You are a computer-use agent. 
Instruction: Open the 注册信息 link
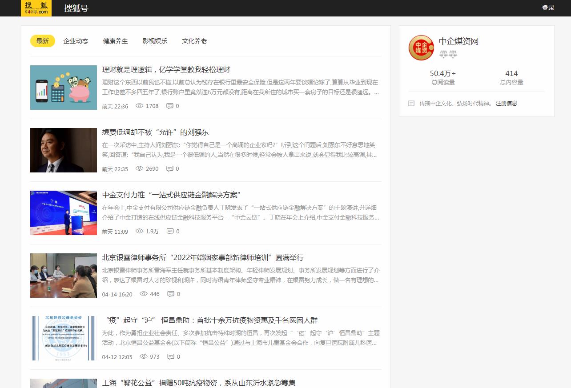[x=507, y=103]
